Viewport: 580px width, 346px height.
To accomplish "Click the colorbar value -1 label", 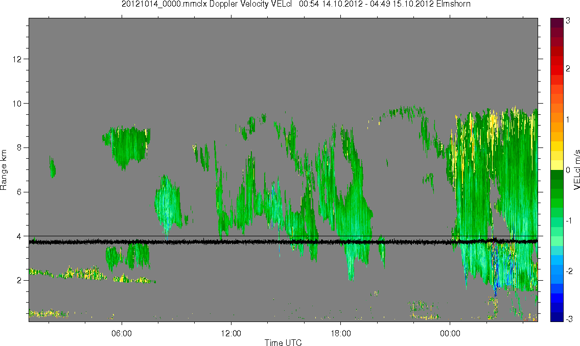I will 569,220.
